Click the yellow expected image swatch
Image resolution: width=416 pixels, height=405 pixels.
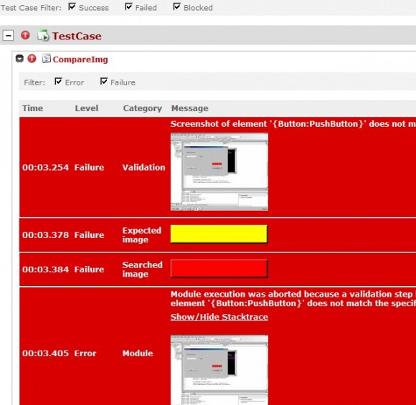(219, 234)
